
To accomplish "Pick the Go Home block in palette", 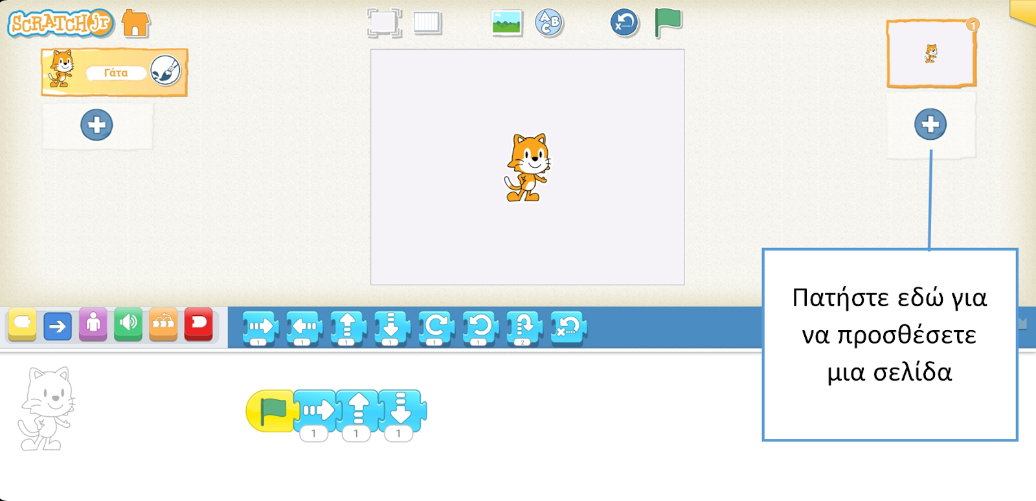I will (568, 328).
